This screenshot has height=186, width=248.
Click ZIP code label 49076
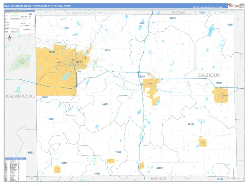(x=173, y=18)
